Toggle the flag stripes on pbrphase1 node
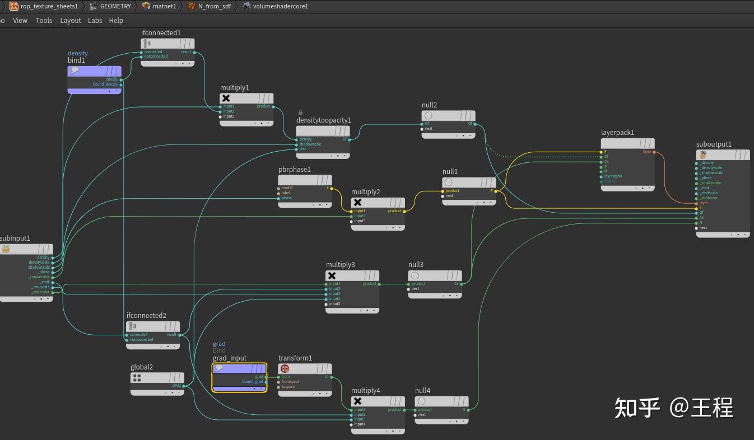The width and height of the screenshot is (754, 440). point(322,180)
